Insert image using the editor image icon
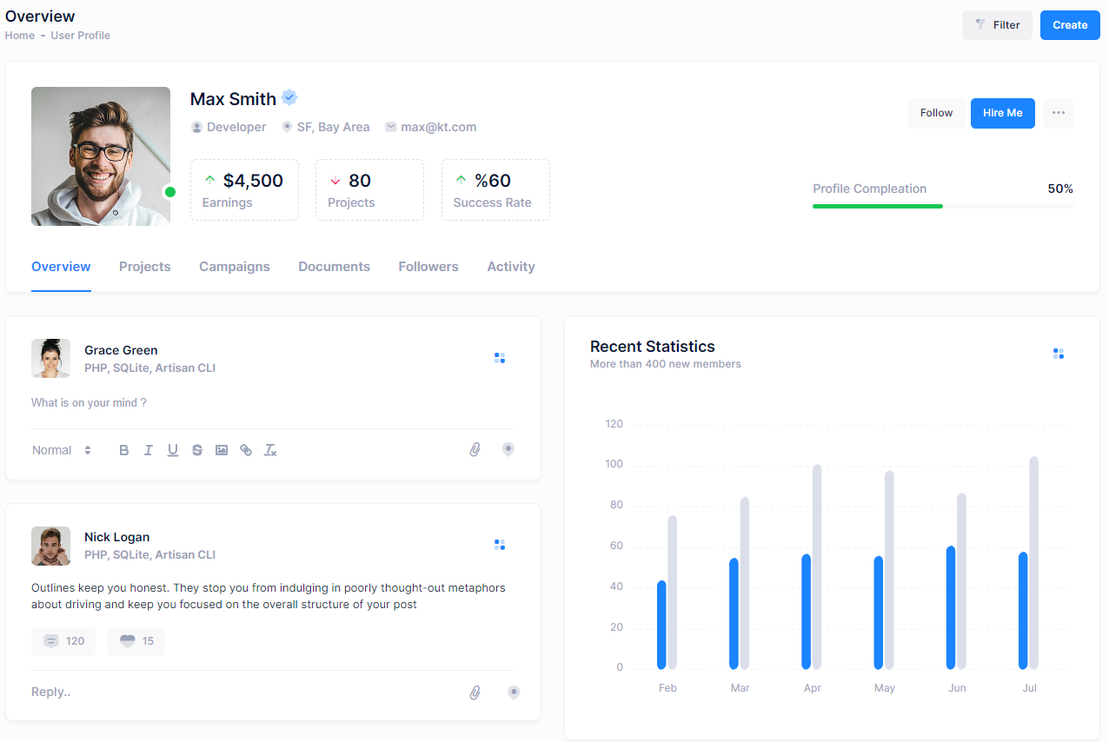 [222, 450]
